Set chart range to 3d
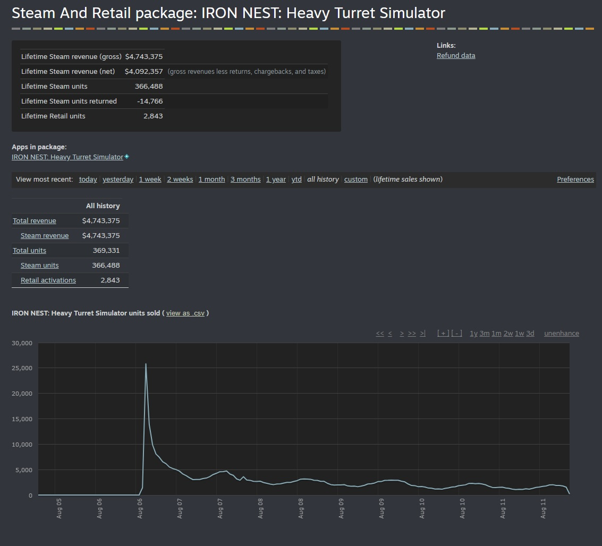602x546 pixels. click(530, 334)
